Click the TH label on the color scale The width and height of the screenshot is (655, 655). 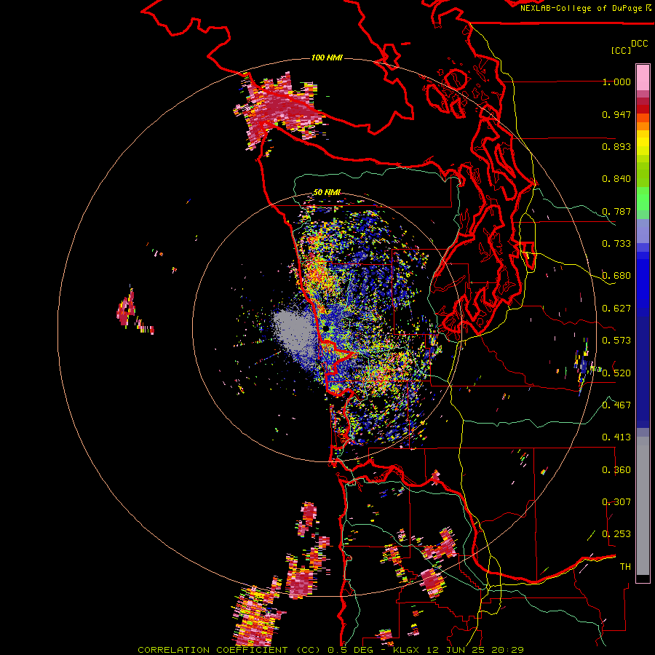[x=625, y=567]
